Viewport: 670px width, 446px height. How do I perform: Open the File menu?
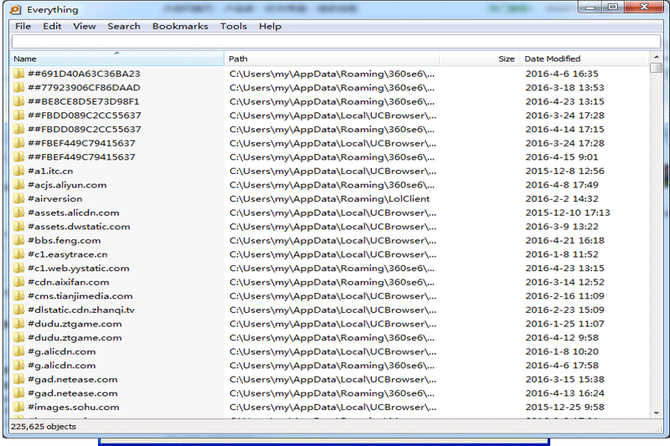click(x=23, y=27)
